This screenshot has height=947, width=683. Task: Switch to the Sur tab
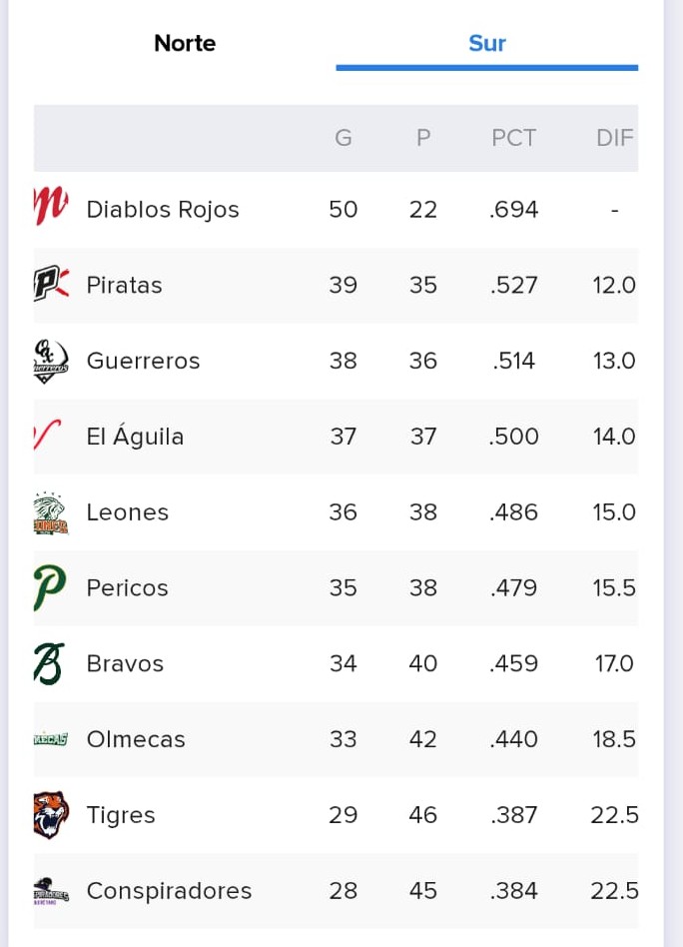click(486, 43)
